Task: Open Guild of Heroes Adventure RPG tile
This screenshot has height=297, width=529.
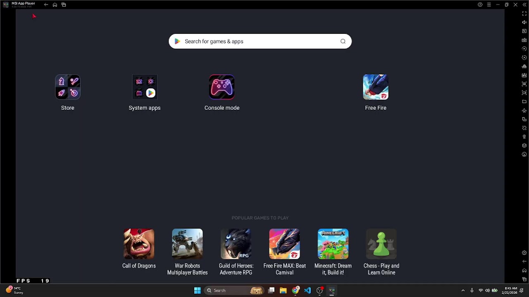Action: click(236, 244)
